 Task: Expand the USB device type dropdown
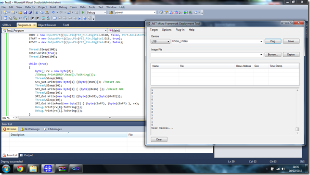160,41
